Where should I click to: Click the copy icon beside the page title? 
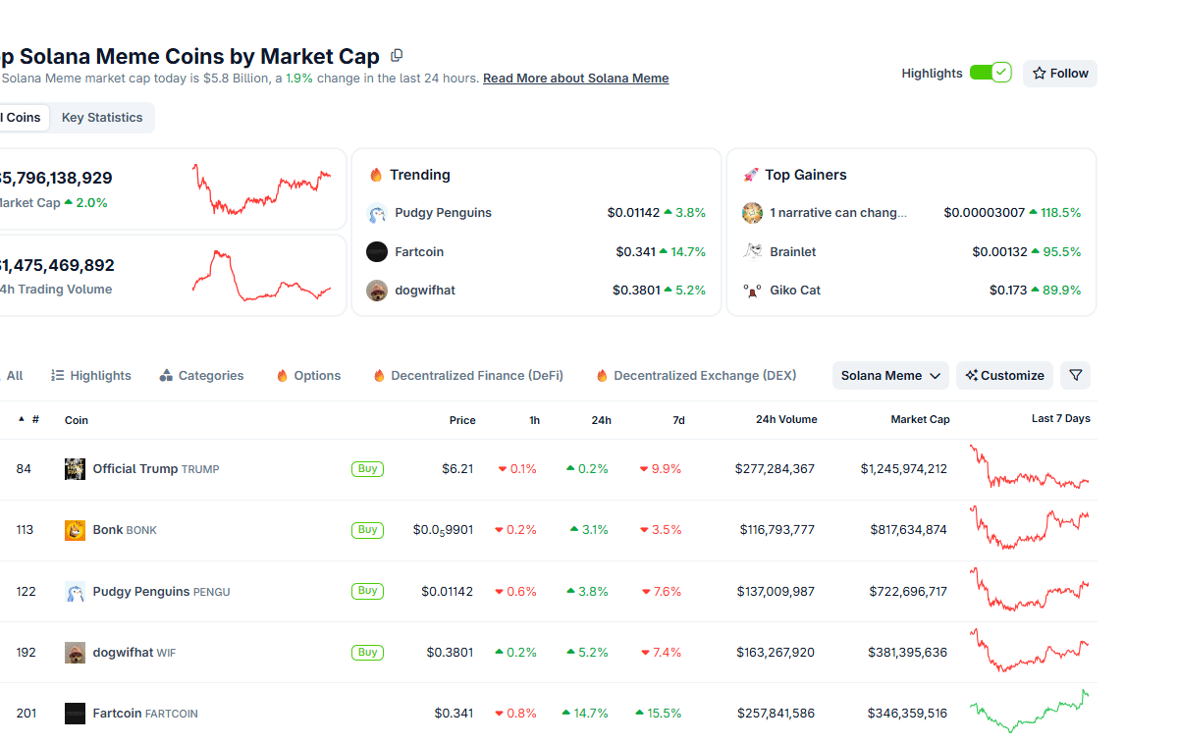coord(397,56)
